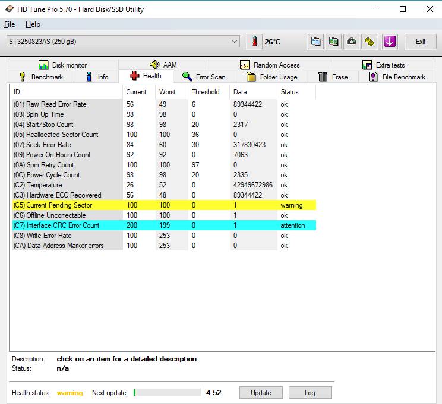Select the cyan (C7) Interface CRC Error Count row
The height and width of the screenshot is (404, 442).
click(x=164, y=225)
